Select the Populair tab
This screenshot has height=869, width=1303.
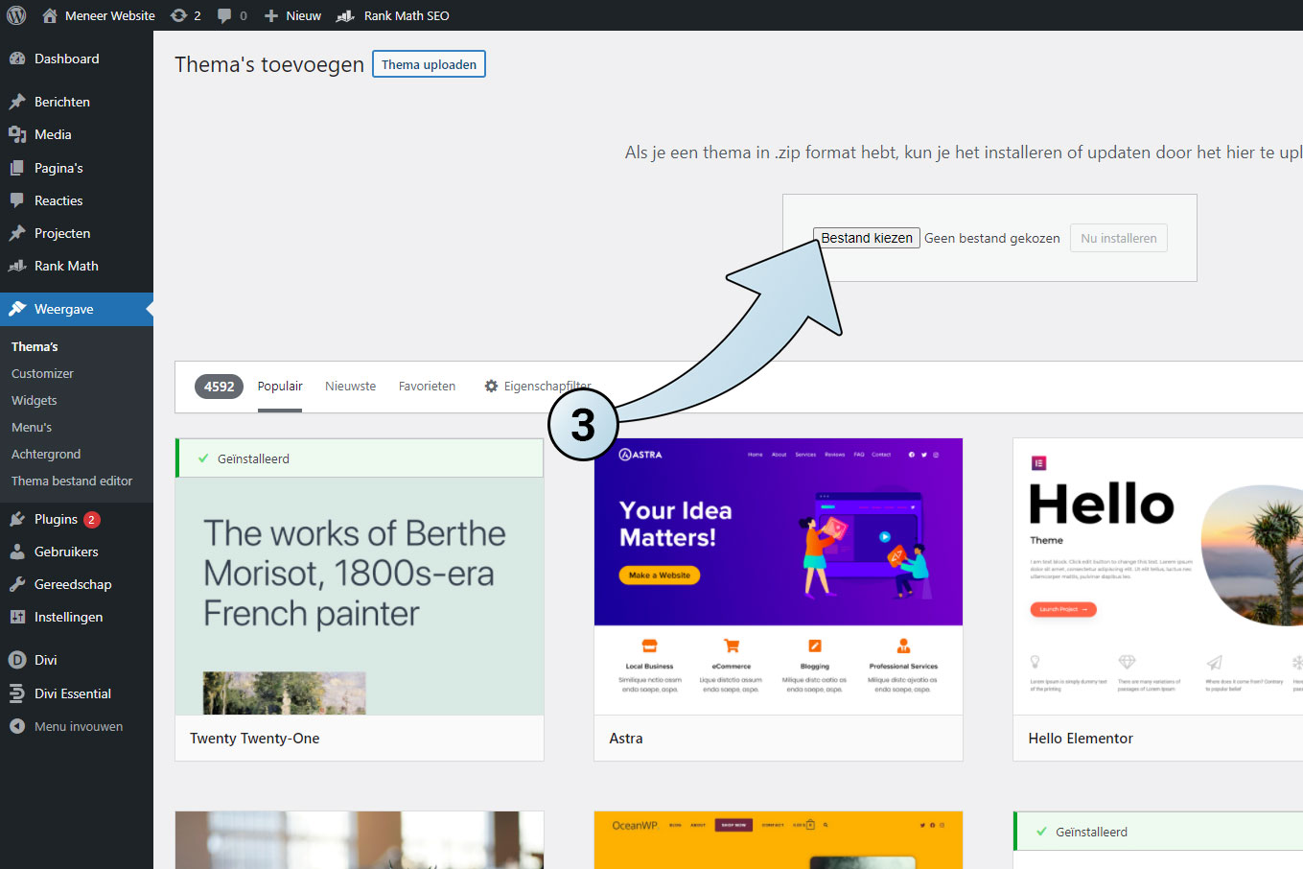coord(279,386)
